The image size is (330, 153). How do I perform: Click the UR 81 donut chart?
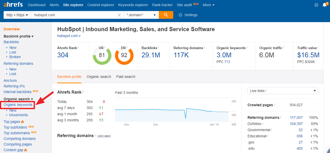(x=102, y=55)
